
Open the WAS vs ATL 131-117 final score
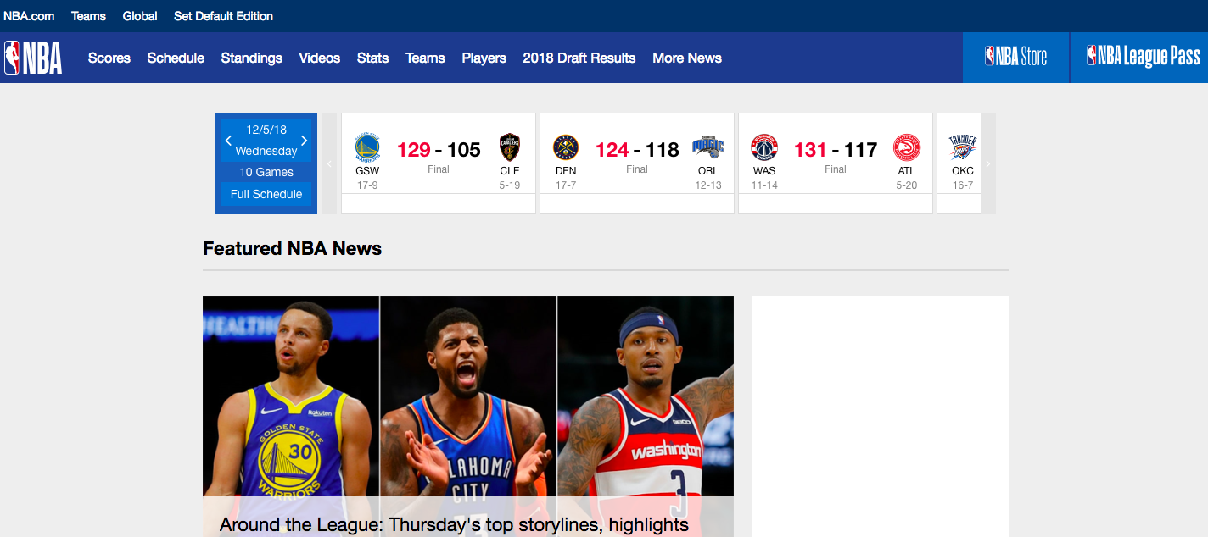[x=836, y=150]
